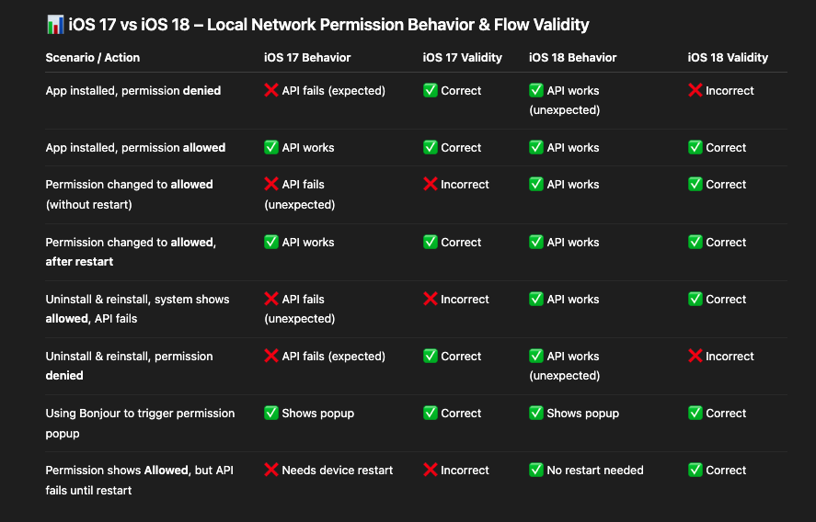The height and width of the screenshot is (522, 816).
Task: Select the 'iOS 18 Validity' column header
Action: pos(728,57)
